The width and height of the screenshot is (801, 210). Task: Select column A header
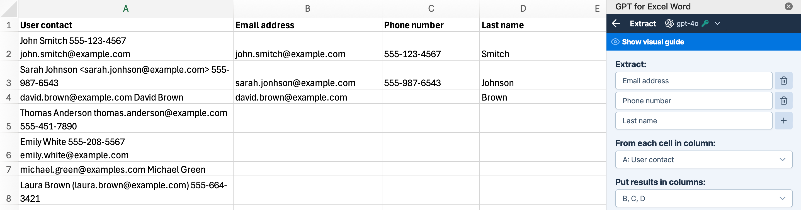126,9
